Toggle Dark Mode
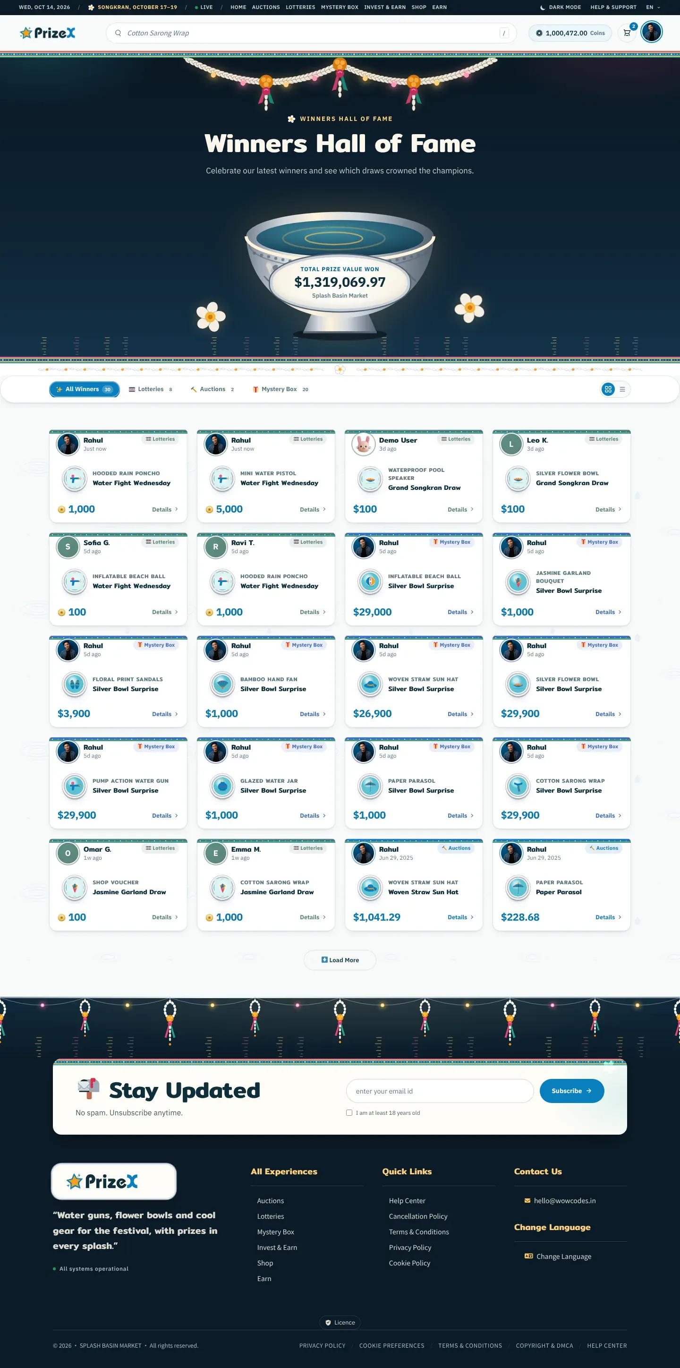 pos(560,8)
